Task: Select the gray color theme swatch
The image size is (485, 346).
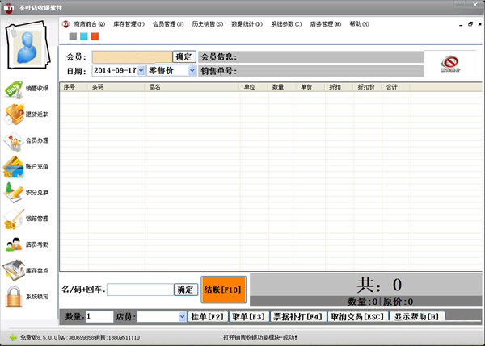Action: [73, 36]
